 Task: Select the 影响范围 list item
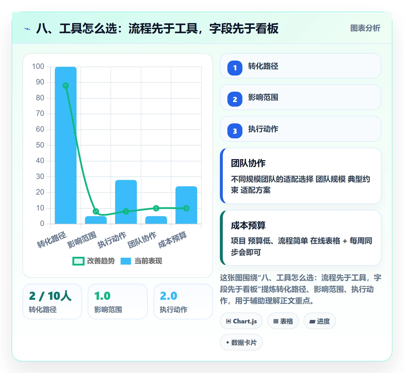301,97
